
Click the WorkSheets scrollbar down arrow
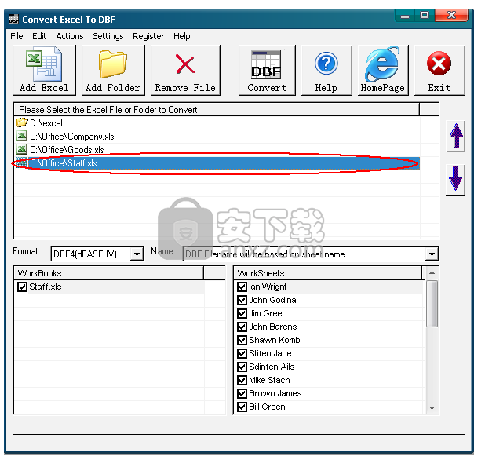[432, 408]
